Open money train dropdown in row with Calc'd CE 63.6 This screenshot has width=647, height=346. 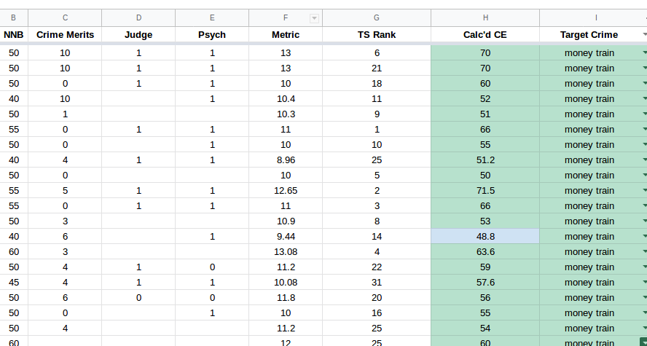pyautogui.click(x=645, y=251)
